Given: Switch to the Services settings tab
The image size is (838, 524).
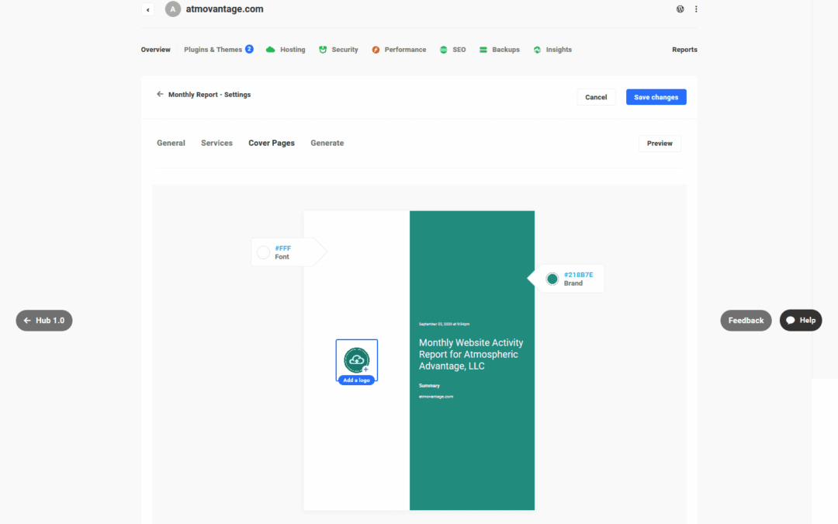Looking at the screenshot, I should 216,144.
